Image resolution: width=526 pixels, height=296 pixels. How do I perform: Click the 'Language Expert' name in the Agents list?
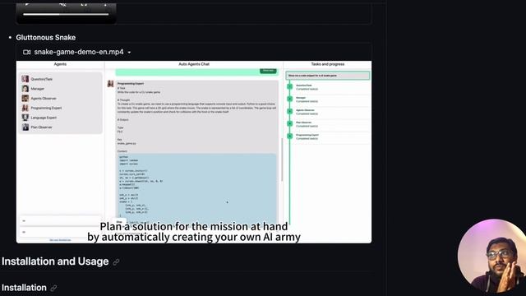pyautogui.click(x=44, y=118)
